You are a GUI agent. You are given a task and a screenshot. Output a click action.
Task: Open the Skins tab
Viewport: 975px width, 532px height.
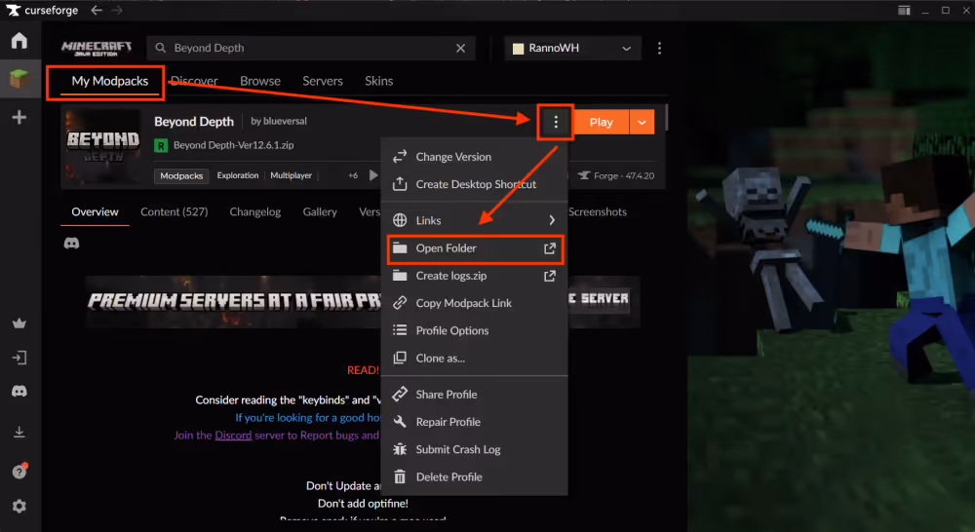tap(378, 82)
